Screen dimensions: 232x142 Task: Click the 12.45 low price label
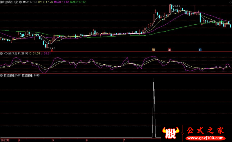pyautogui.click(x=51, y=48)
